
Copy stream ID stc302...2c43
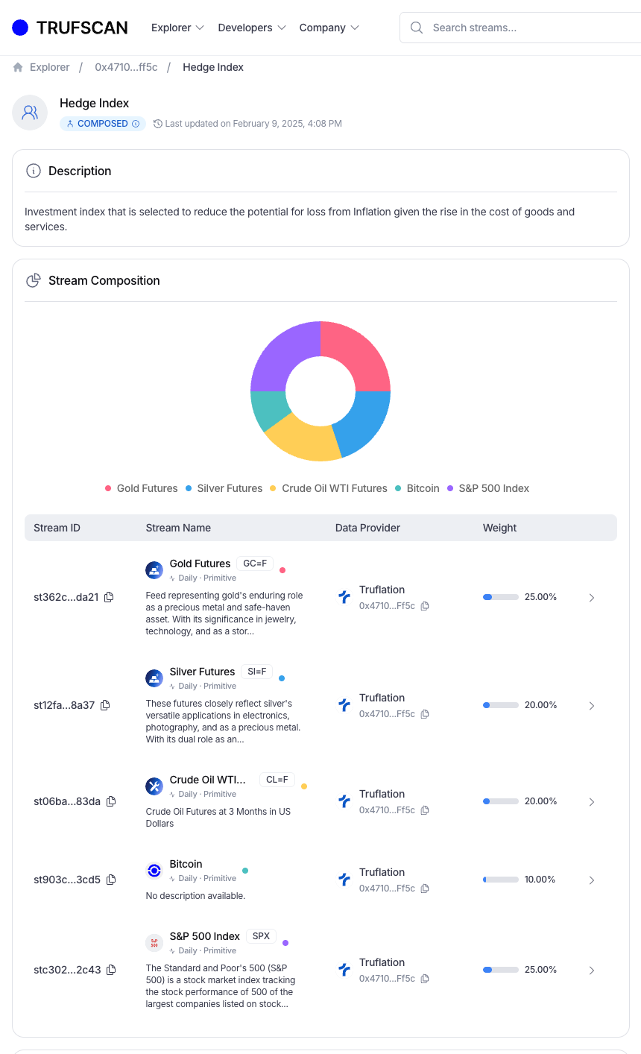111,970
